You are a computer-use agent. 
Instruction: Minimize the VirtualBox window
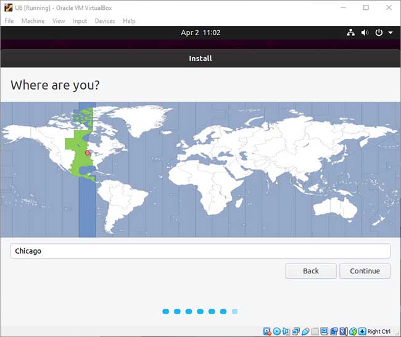(343, 7)
